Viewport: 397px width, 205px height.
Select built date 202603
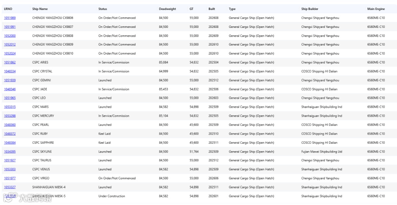click(214, 98)
